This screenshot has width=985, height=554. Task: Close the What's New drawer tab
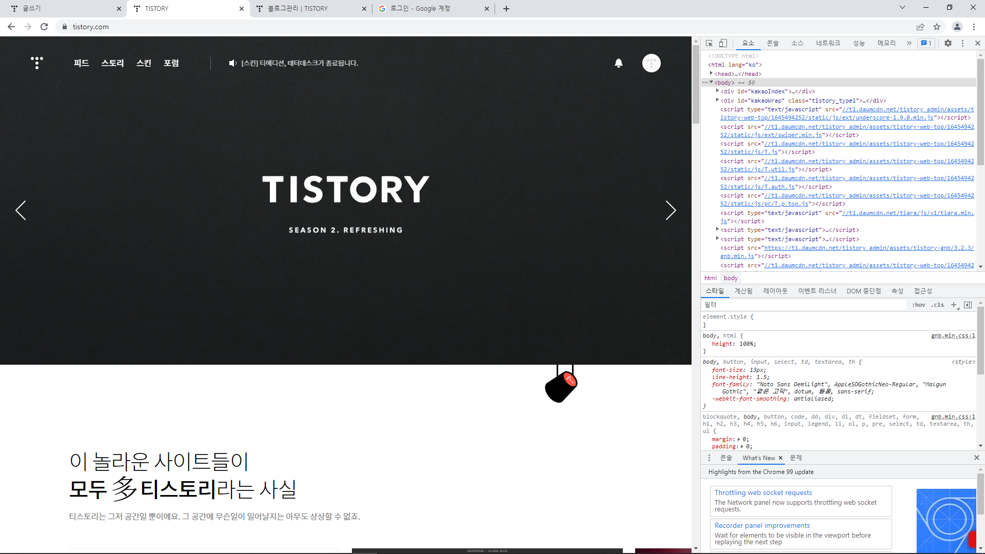pyautogui.click(x=780, y=458)
